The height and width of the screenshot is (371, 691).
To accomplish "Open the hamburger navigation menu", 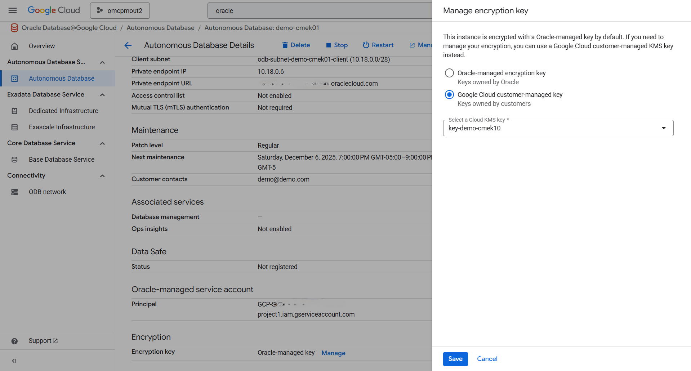I will [x=13, y=10].
